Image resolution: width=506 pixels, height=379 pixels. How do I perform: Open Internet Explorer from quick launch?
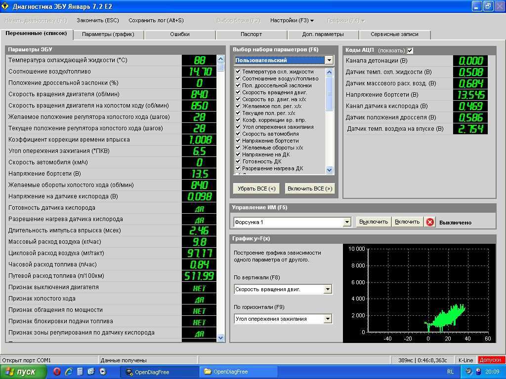point(69,372)
